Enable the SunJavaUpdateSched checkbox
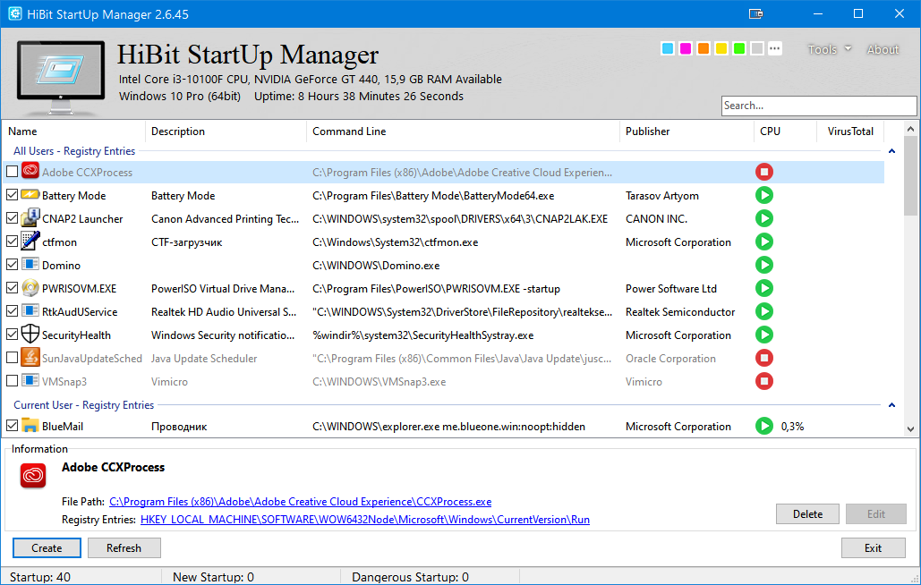This screenshot has width=921, height=585. 12,357
